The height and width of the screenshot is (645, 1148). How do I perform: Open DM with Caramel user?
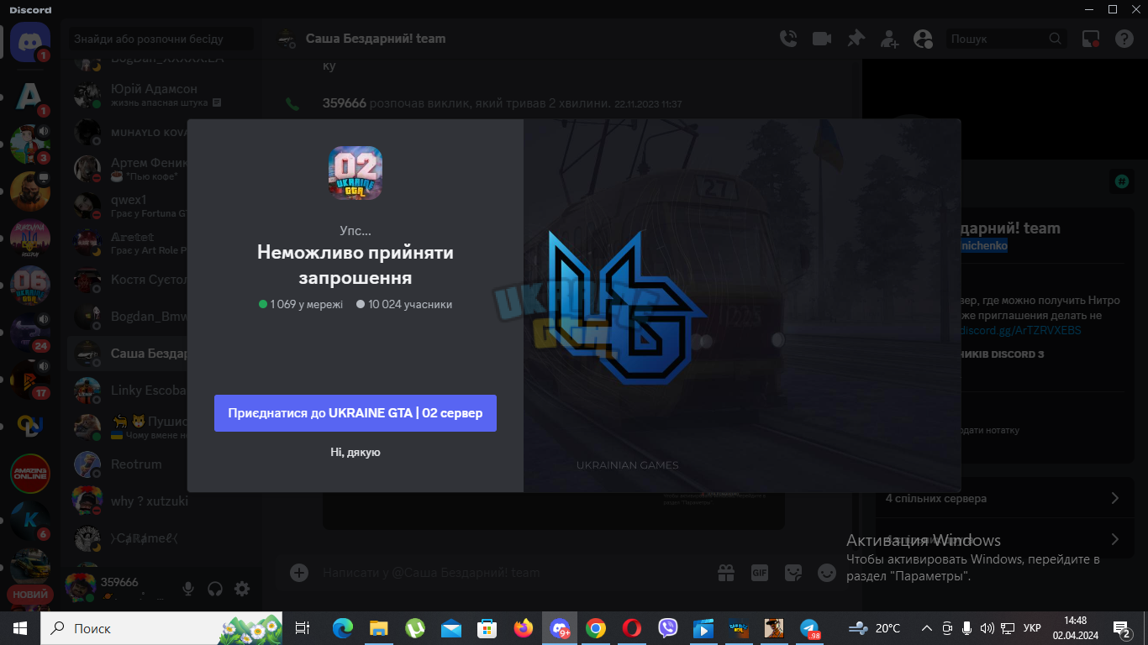(x=163, y=538)
